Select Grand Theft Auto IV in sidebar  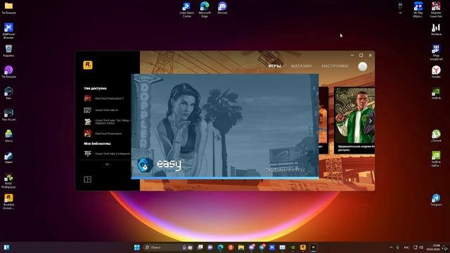[x=101, y=110]
